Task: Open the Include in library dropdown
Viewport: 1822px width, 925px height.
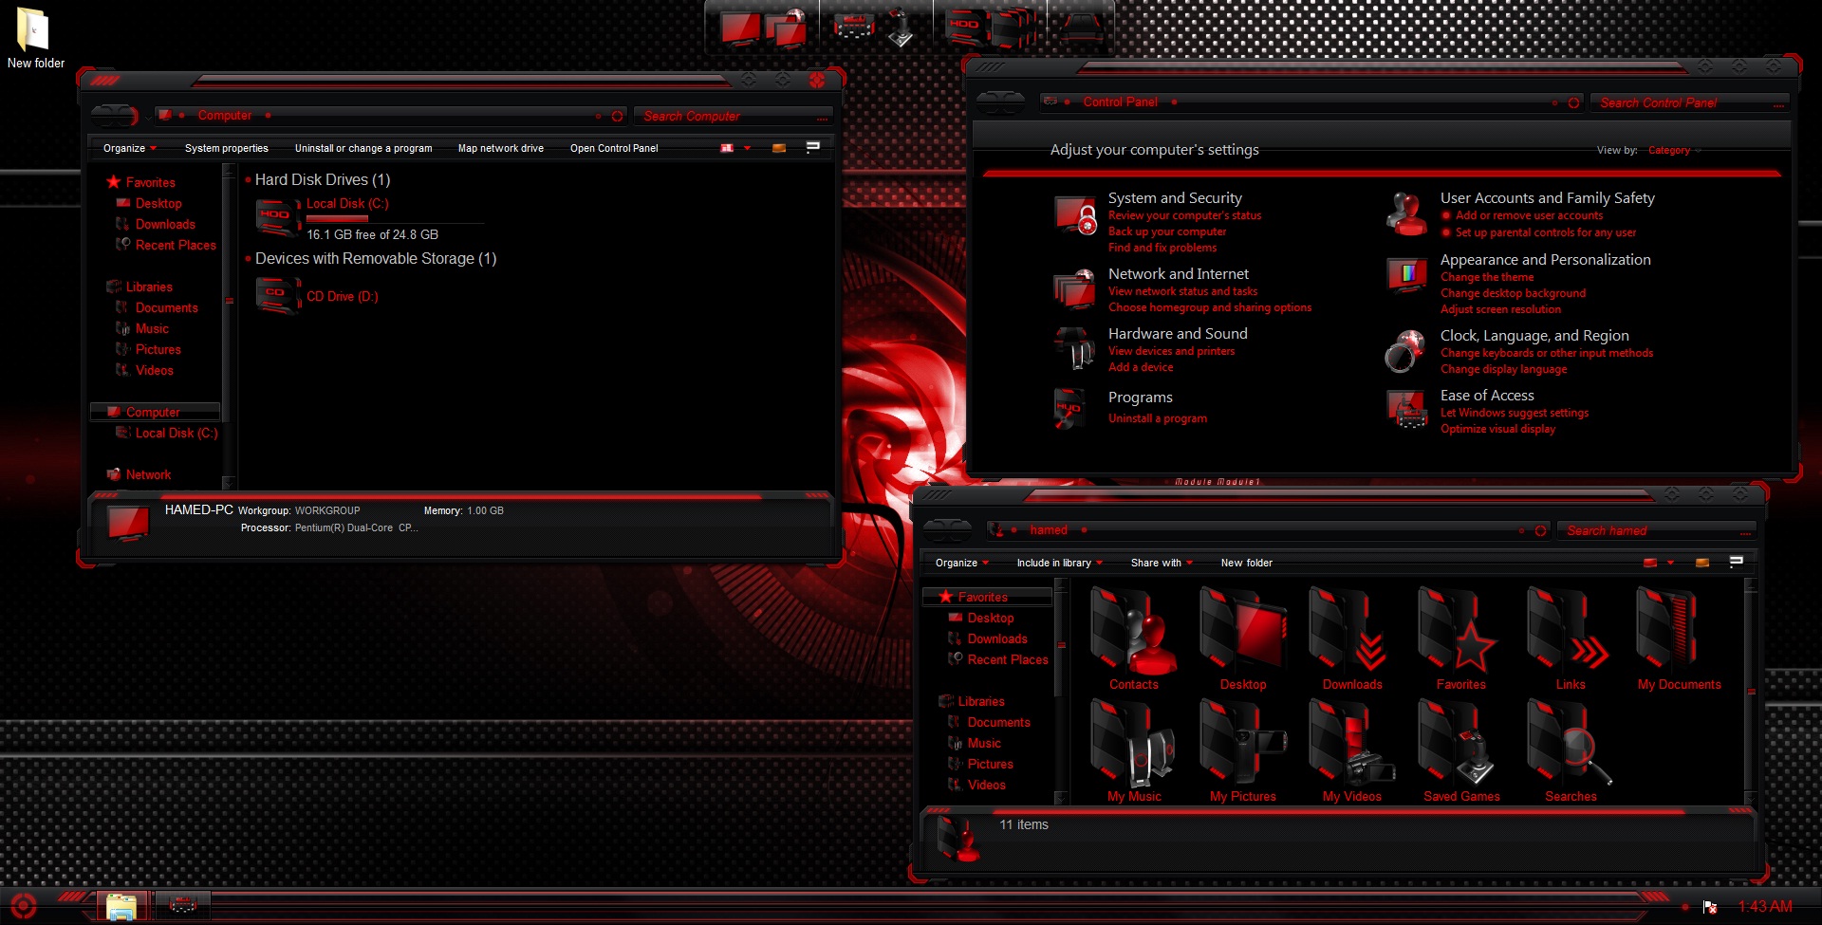Action: tap(1059, 563)
